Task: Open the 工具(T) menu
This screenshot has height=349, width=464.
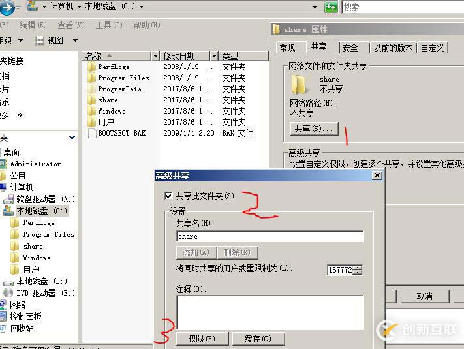Action: (109, 25)
